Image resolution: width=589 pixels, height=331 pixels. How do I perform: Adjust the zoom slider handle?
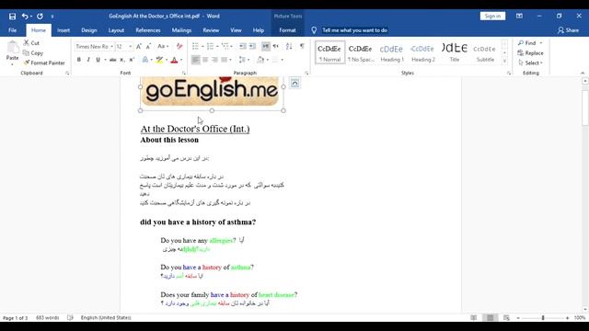click(543, 318)
